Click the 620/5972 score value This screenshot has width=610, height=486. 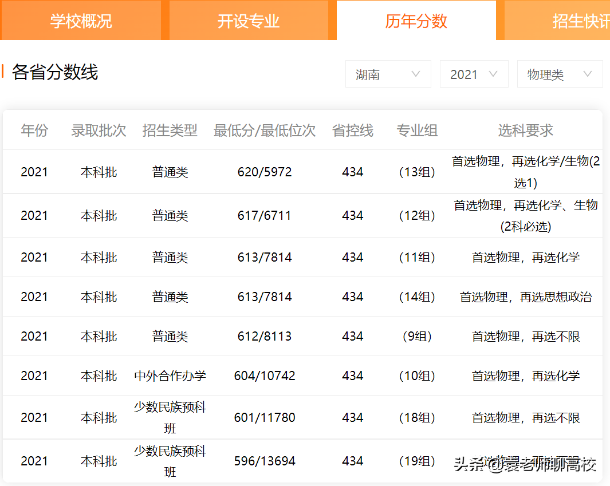(x=265, y=171)
